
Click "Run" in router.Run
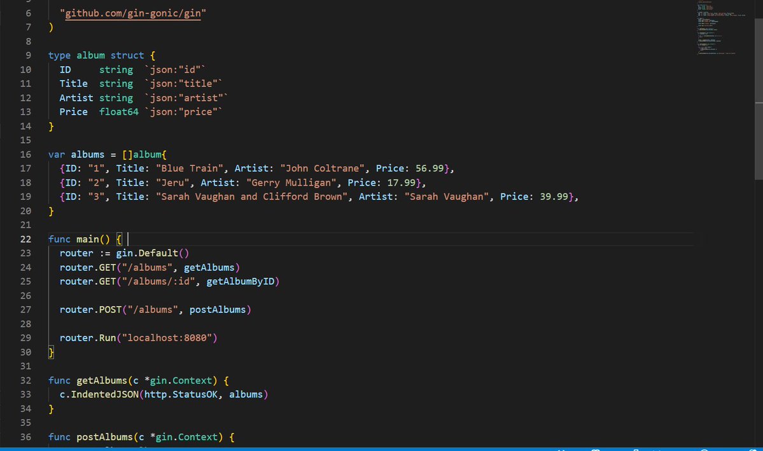(108, 338)
